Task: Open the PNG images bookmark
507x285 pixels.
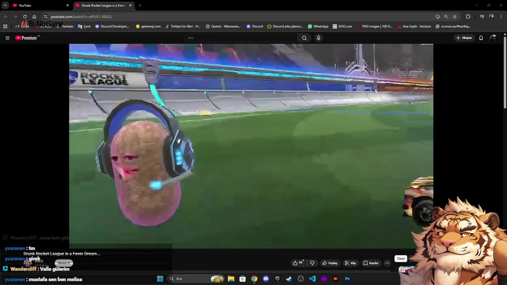Action: pos(374,27)
